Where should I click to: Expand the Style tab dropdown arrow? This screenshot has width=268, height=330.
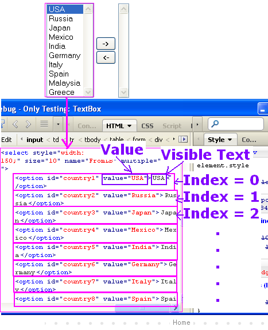tap(230, 140)
